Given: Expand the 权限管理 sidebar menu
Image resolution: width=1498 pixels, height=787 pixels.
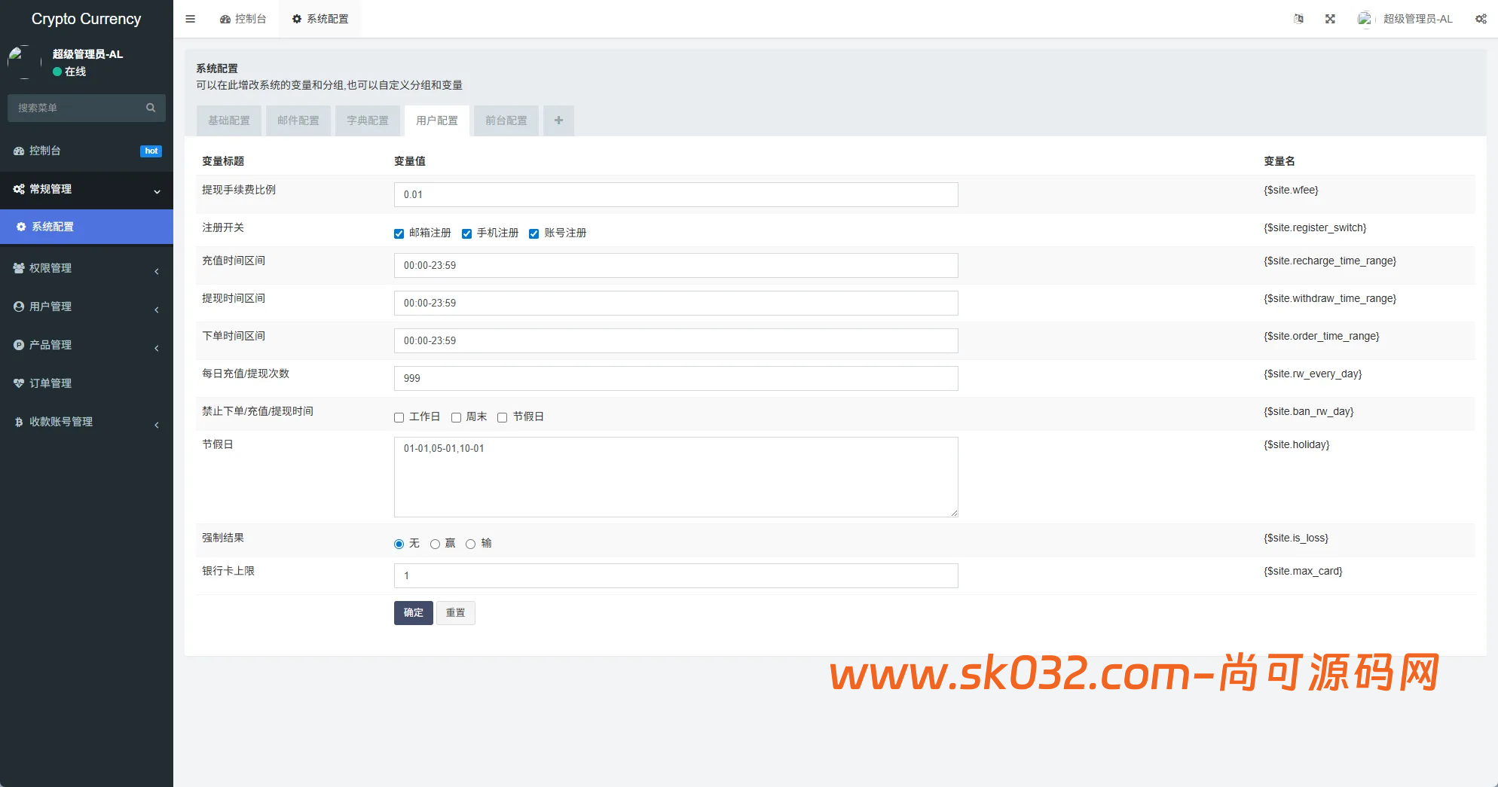Looking at the screenshot, I should [50, 268].
